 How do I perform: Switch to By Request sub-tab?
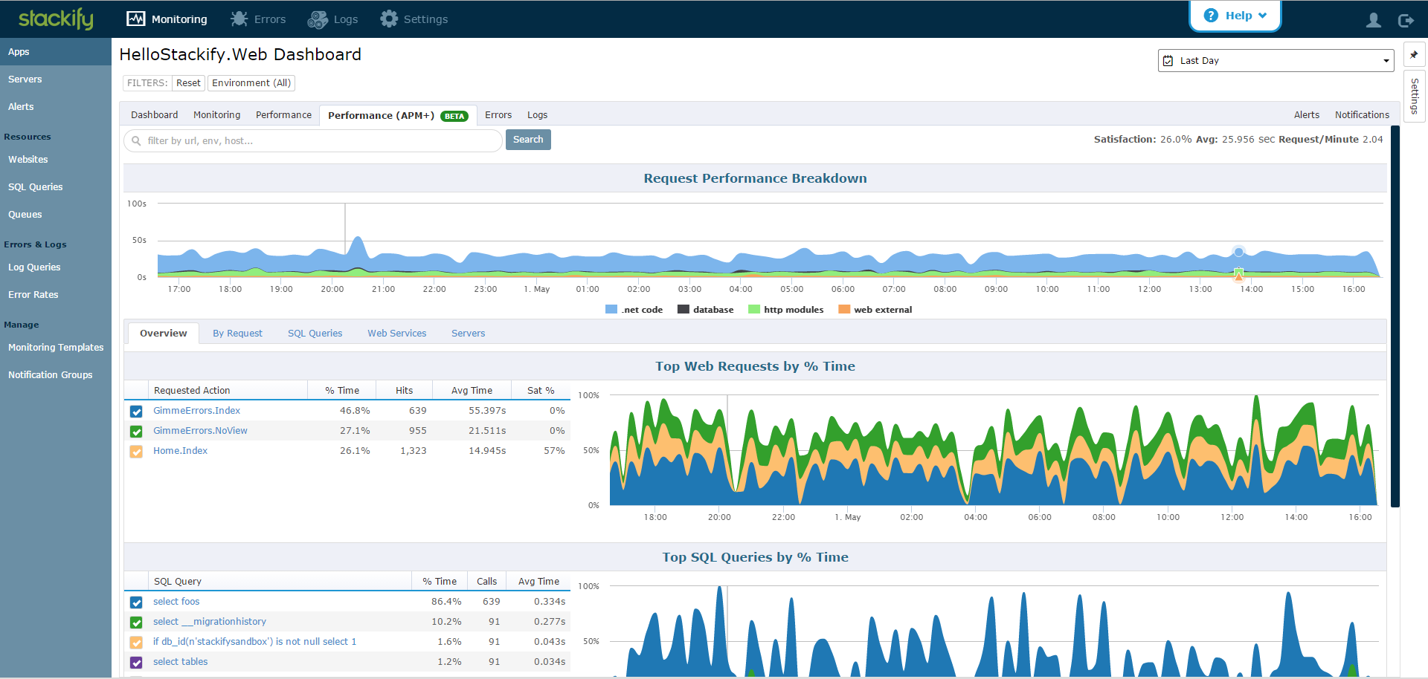tap(238, 334)
